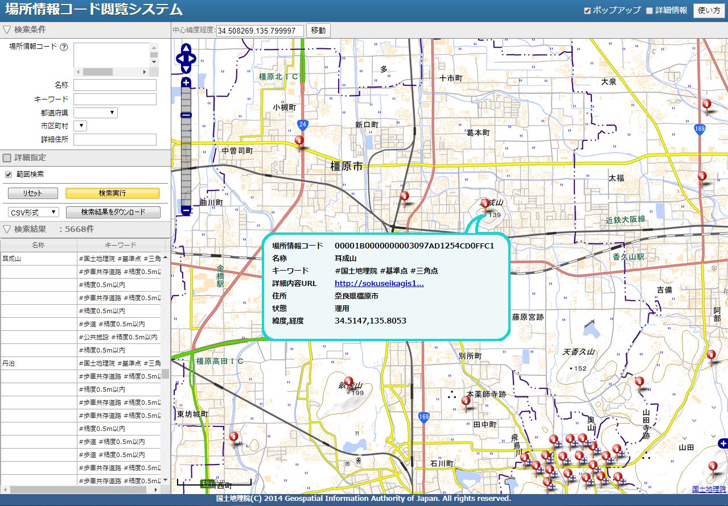Click the help icon beside 場所情報コード

click(64, 47)
